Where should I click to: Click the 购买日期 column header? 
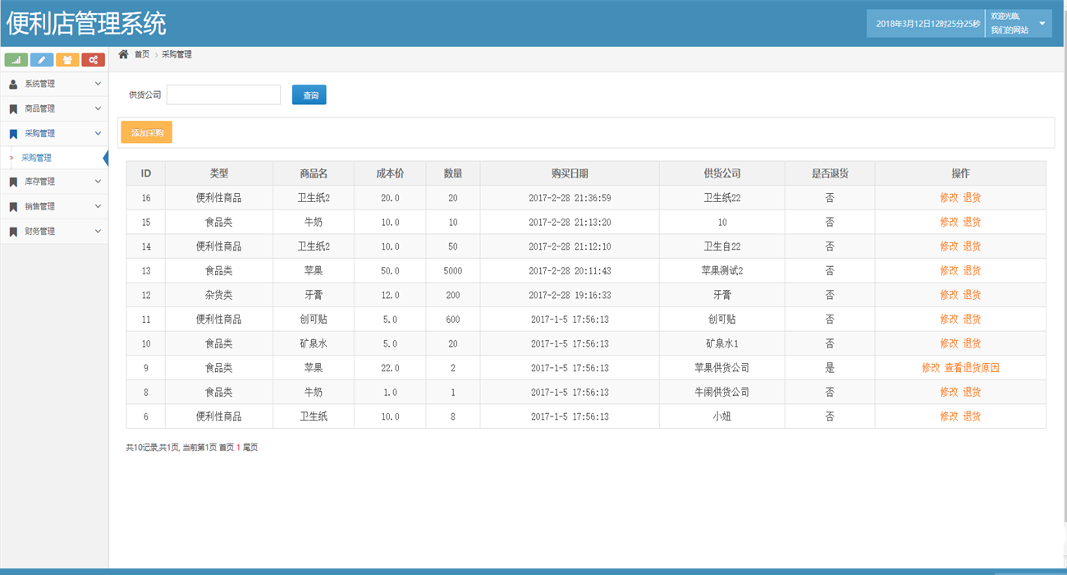coord(570,173)
